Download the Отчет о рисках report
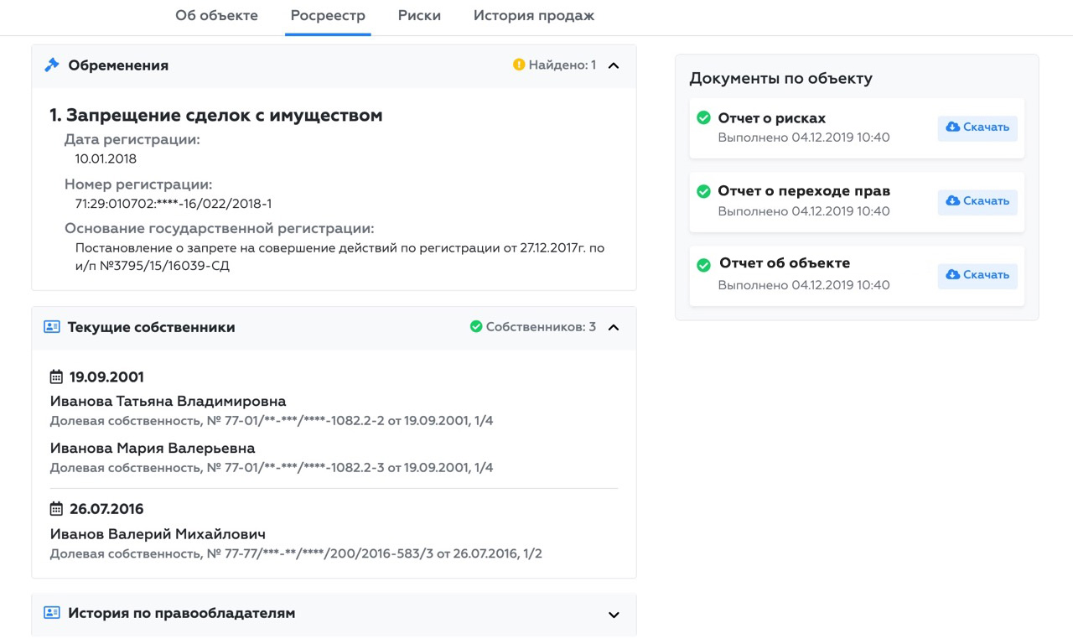1073x644 pixels. 977,127
